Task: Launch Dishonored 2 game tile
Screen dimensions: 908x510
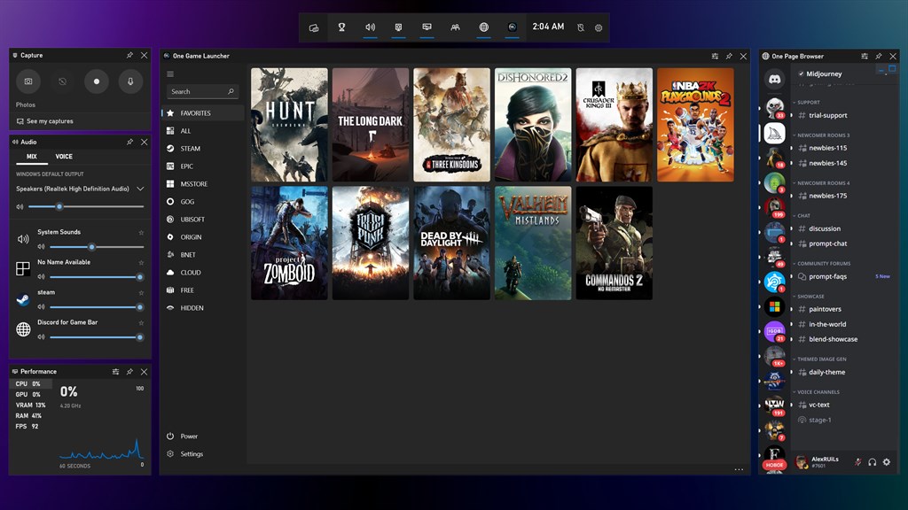Action: pyautogui.click(x=533, y=125)
